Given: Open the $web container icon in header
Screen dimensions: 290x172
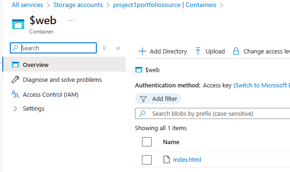Looking at the screenshot, I should [18, 24].
